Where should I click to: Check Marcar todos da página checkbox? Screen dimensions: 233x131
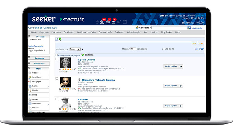click(56, 55)
